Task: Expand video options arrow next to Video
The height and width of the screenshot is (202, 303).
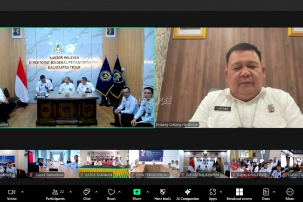Action: [22, 192]
